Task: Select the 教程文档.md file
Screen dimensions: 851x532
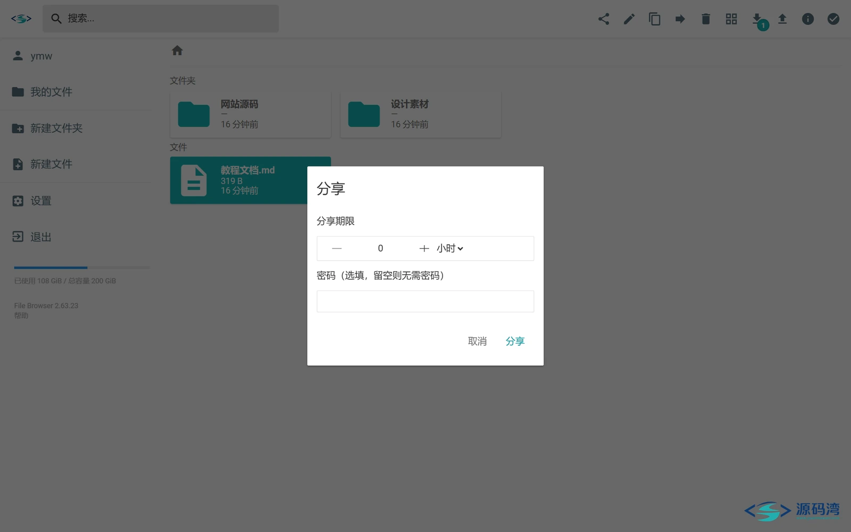Action: click(239, 180)
